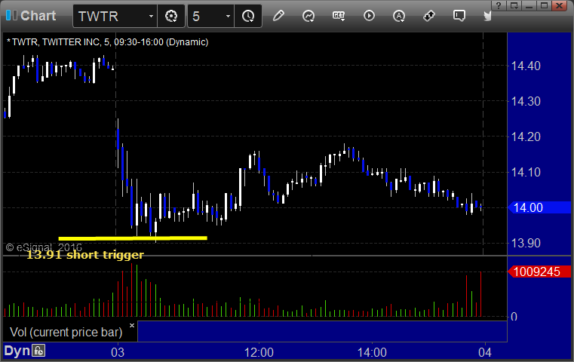Click into the TWTR symbol input field
Viewport: 574px width, 362px height.
click(110, 16)
